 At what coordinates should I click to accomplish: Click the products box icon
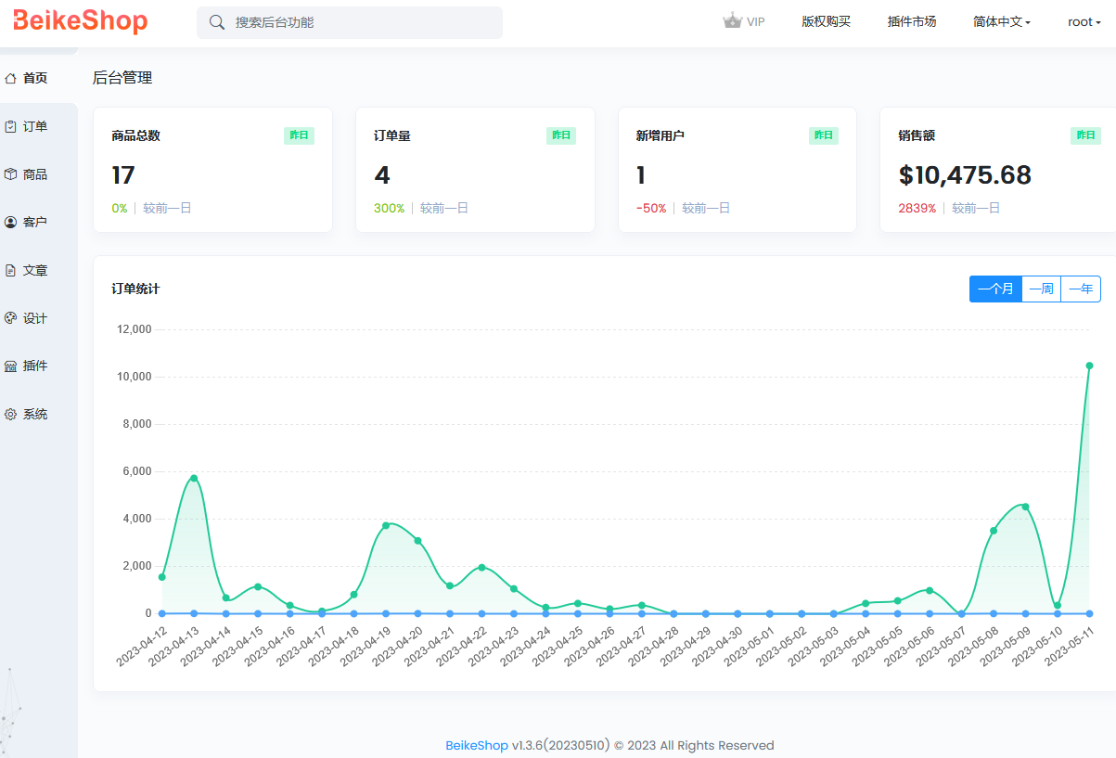pyautogui.click(x=11, y=174)
